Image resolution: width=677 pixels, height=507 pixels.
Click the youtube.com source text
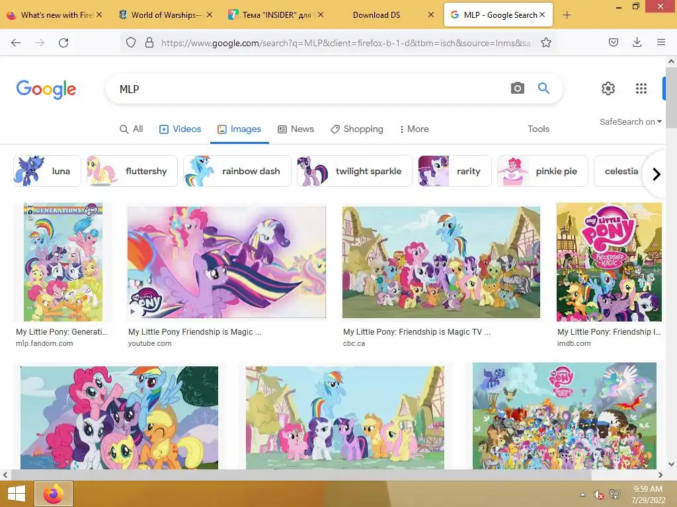150,343
